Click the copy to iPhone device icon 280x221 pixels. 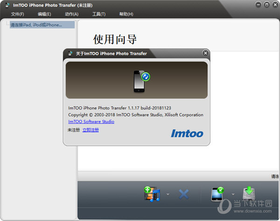point(217,194)
